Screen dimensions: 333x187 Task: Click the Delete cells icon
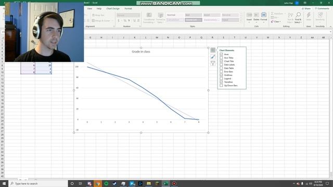coord(257,15)
